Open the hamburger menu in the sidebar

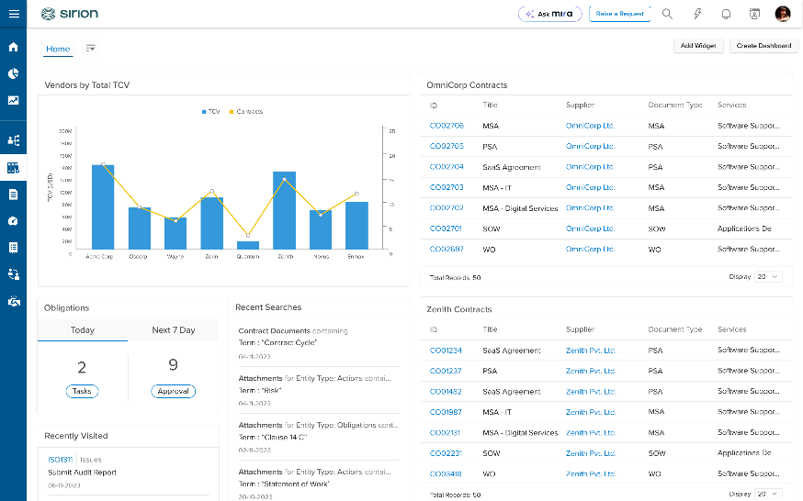tap(14, 14)
